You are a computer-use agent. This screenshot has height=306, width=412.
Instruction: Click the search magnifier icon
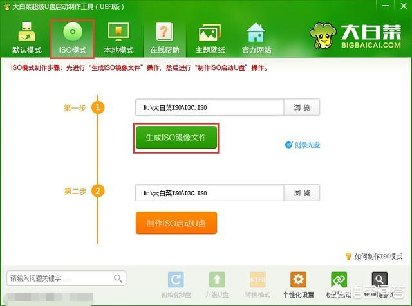[118, 278]
